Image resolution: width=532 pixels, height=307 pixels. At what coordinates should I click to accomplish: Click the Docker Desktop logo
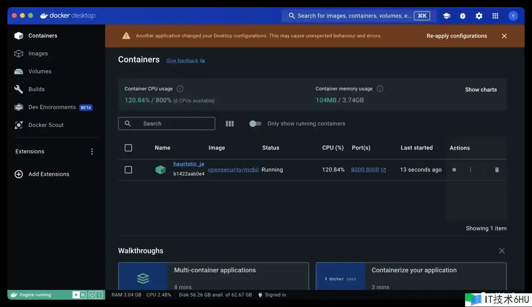(x=68, y=16)
